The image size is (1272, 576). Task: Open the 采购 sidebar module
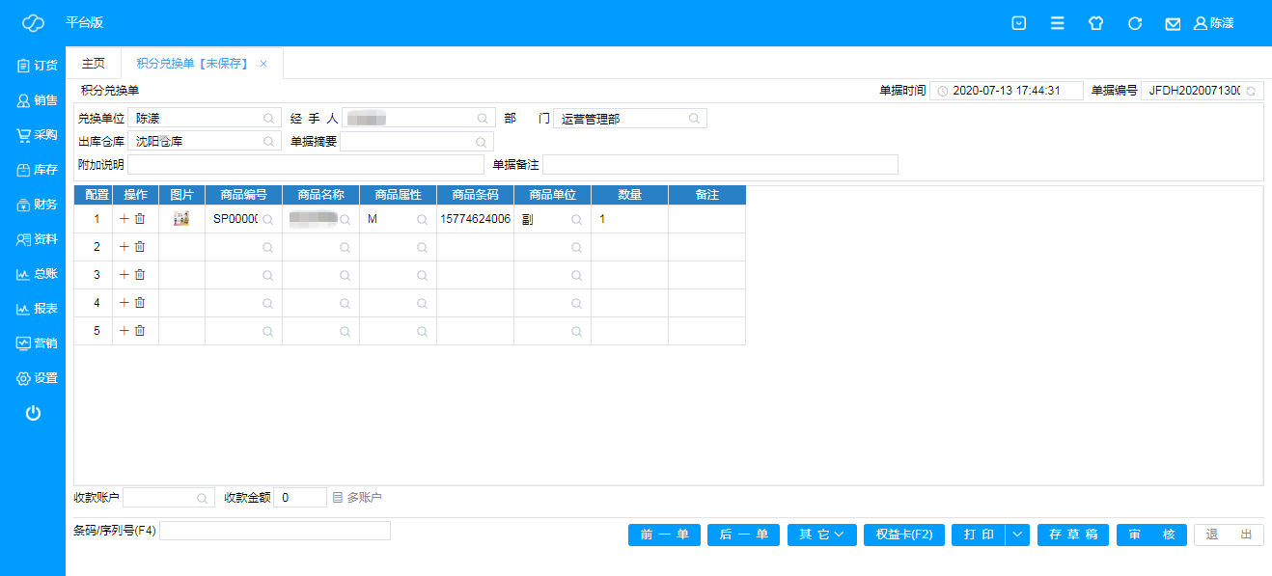[x=37, y=135]
